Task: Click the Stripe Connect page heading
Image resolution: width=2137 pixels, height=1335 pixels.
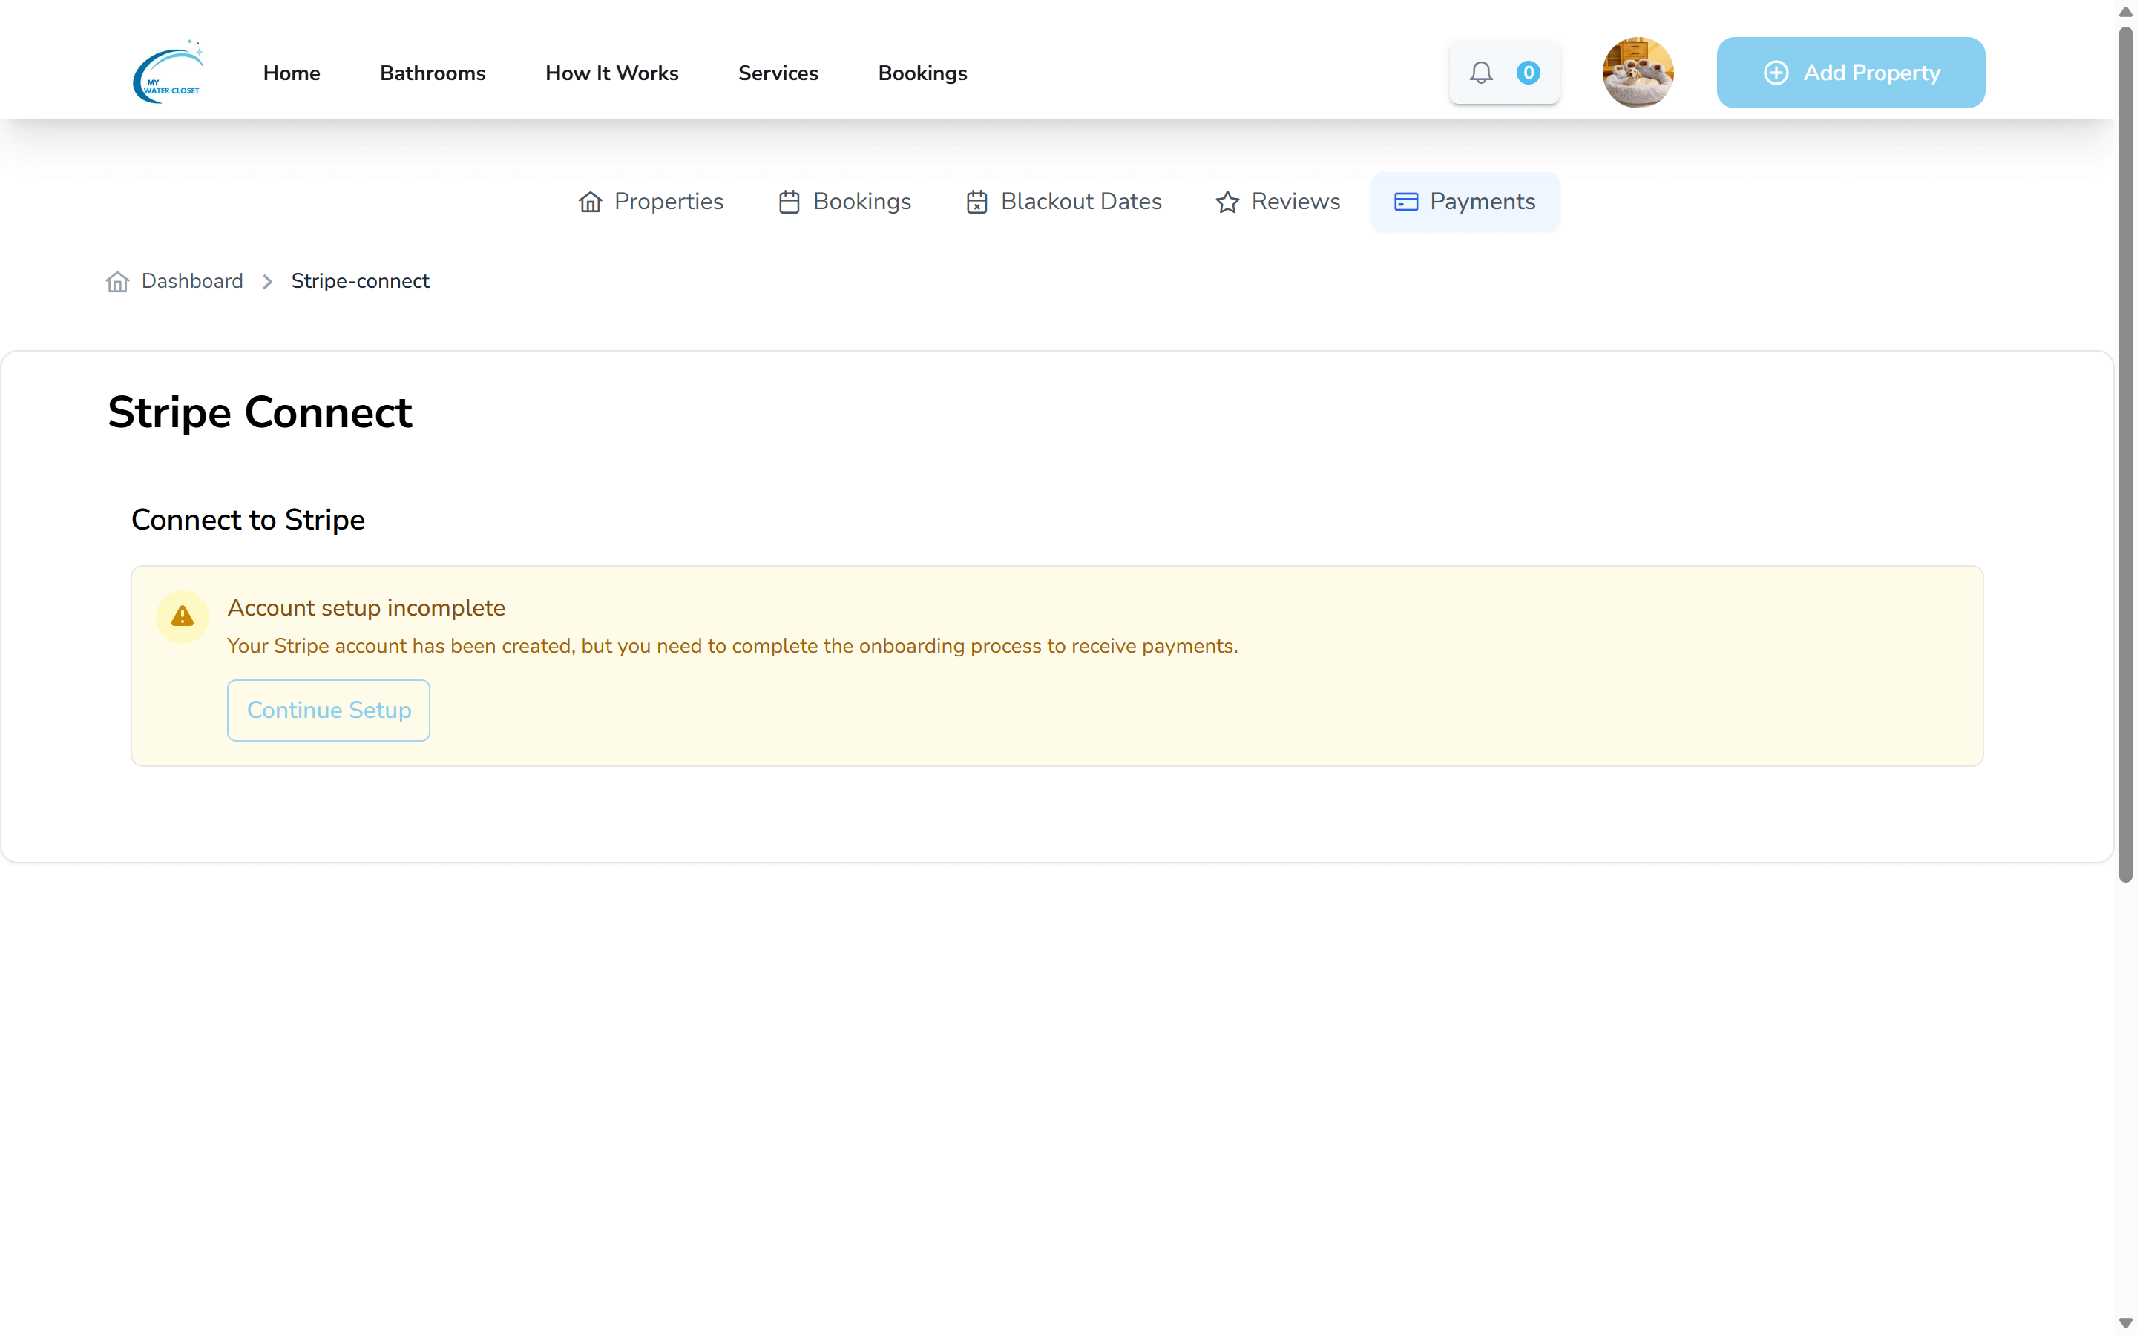Action: pyautogui.click(x=260, y=412)
